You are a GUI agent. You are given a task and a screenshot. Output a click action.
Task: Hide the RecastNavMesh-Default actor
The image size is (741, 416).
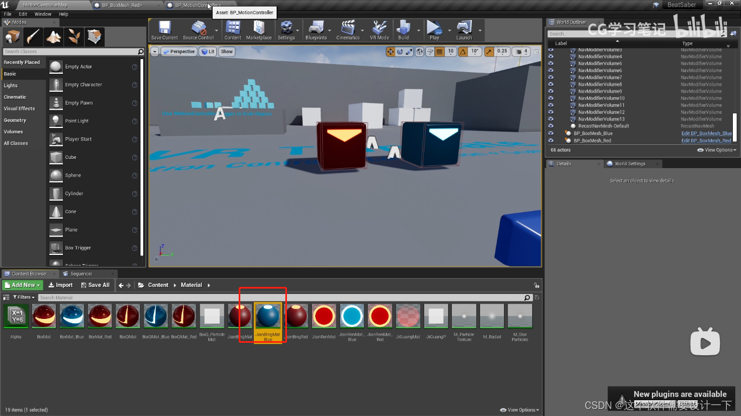(551, 126)
